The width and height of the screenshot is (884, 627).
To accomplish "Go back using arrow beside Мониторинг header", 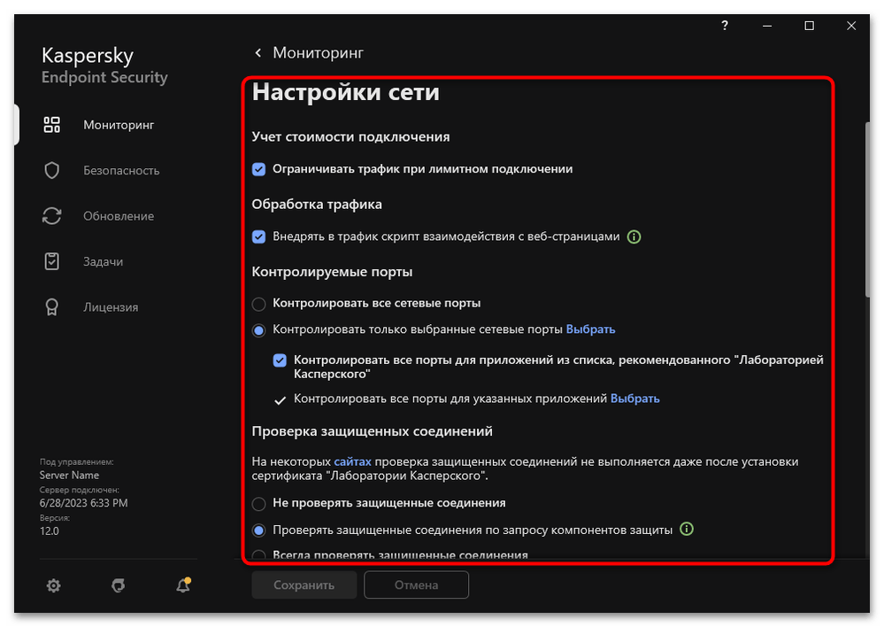I will [258, 53].
